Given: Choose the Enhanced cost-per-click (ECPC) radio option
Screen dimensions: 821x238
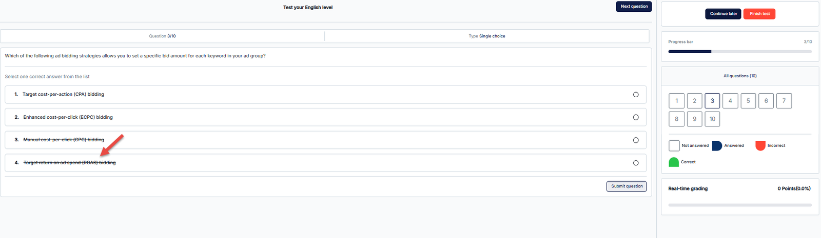Looking at the screenshot, I should [636, 117].
